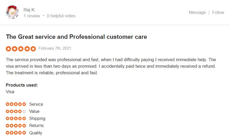Image resolution: width=230 pixels, height=138 pixels.
Task: Click the '0 helpful votes' text
Action: point(61,16)
